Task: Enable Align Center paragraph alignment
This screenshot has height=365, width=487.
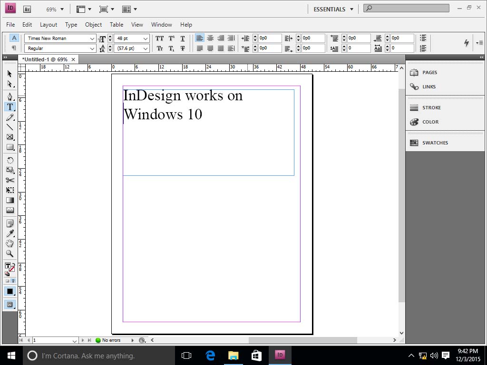Action: point(210,38)
